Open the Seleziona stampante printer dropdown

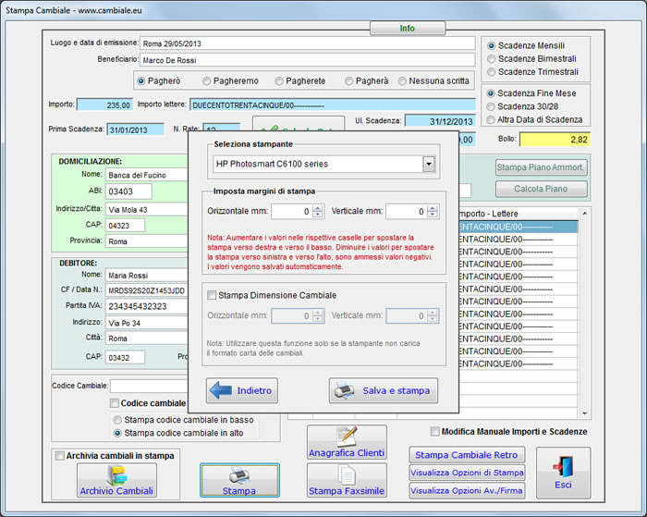[429, 164]
